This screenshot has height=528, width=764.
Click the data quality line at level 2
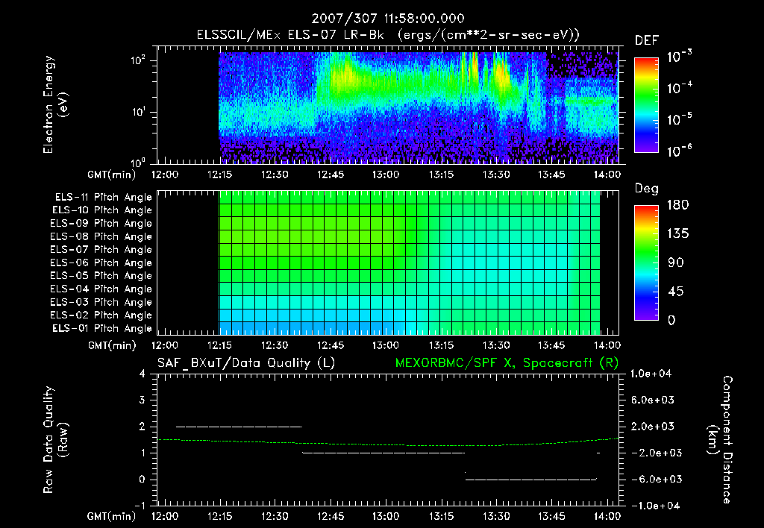[239, 427]
